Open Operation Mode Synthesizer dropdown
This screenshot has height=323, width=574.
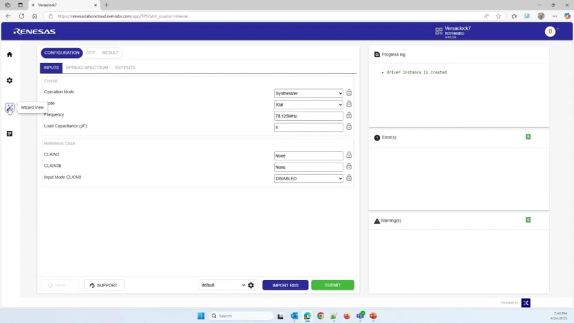[x=309, y=93]
